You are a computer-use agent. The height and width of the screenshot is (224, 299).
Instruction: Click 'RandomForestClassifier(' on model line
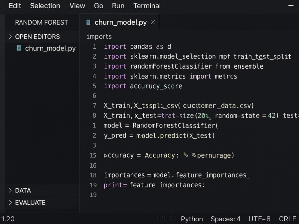click(175, 125)
